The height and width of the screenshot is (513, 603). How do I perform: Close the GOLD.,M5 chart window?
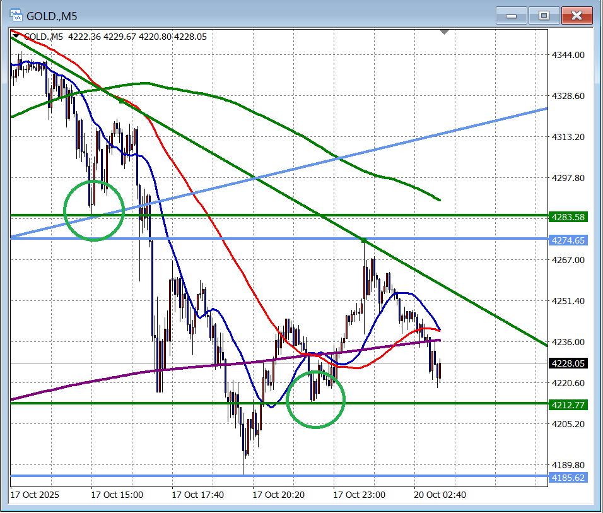[x=577, y=15]
